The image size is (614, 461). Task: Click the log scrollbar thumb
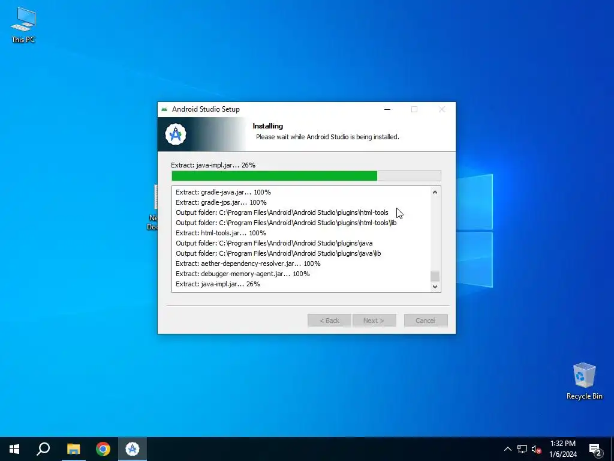coord(435,276)
